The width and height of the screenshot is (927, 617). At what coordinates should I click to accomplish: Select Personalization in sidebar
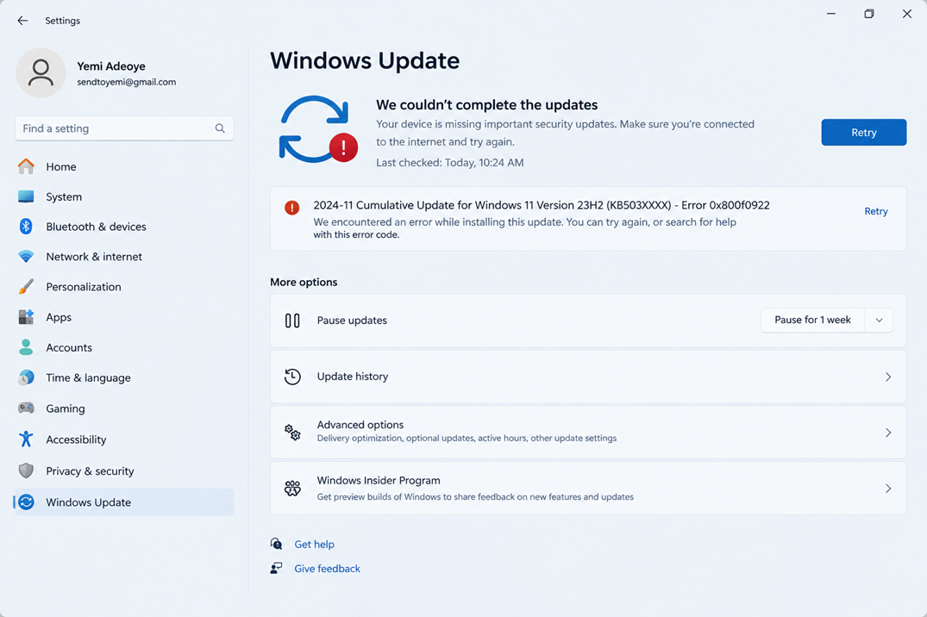pos(124,287)
